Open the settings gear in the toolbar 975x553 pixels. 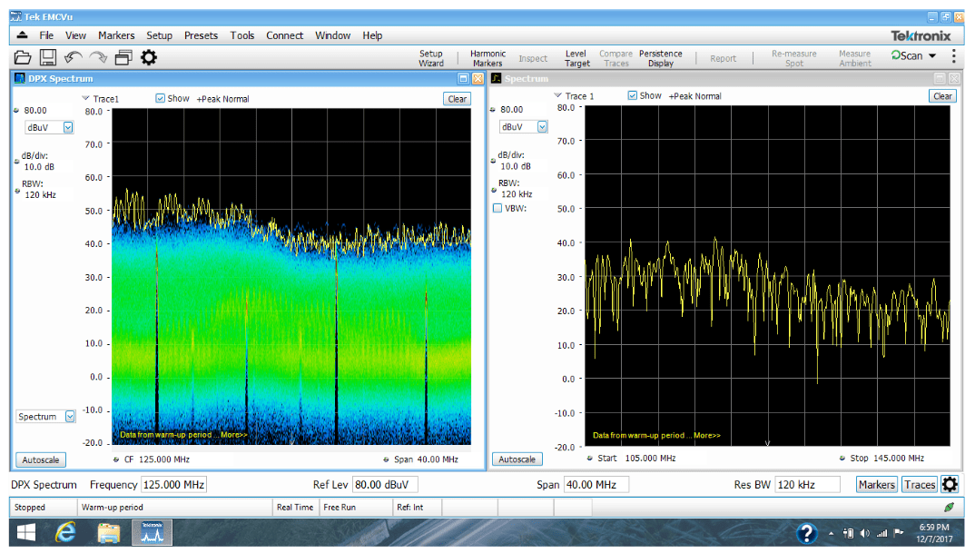click(x=148, y=56)
